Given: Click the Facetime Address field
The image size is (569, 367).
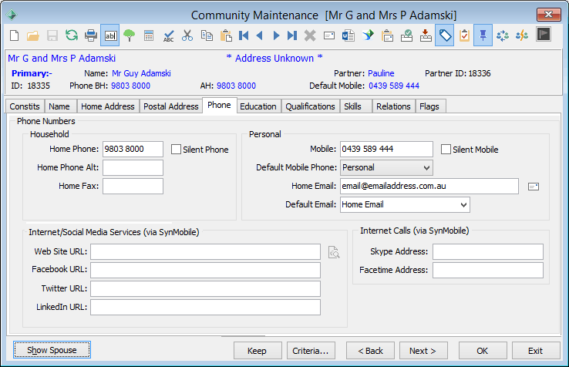Looking at the screenshot, I should click(x=488, y=270).
